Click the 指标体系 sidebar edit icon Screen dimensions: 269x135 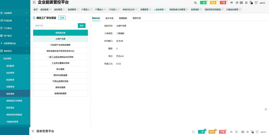point(2,51)
